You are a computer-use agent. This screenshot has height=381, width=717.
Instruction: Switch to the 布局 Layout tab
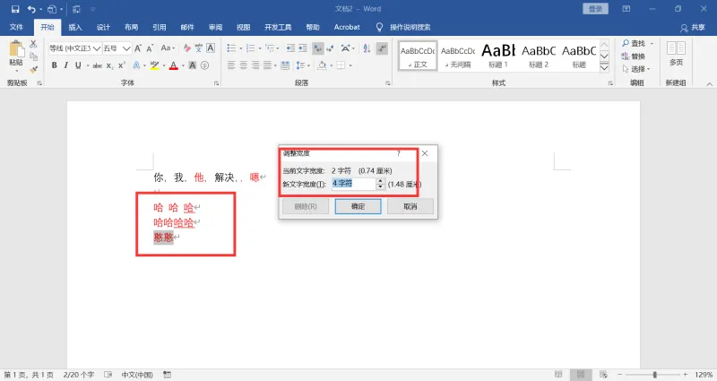131,28
